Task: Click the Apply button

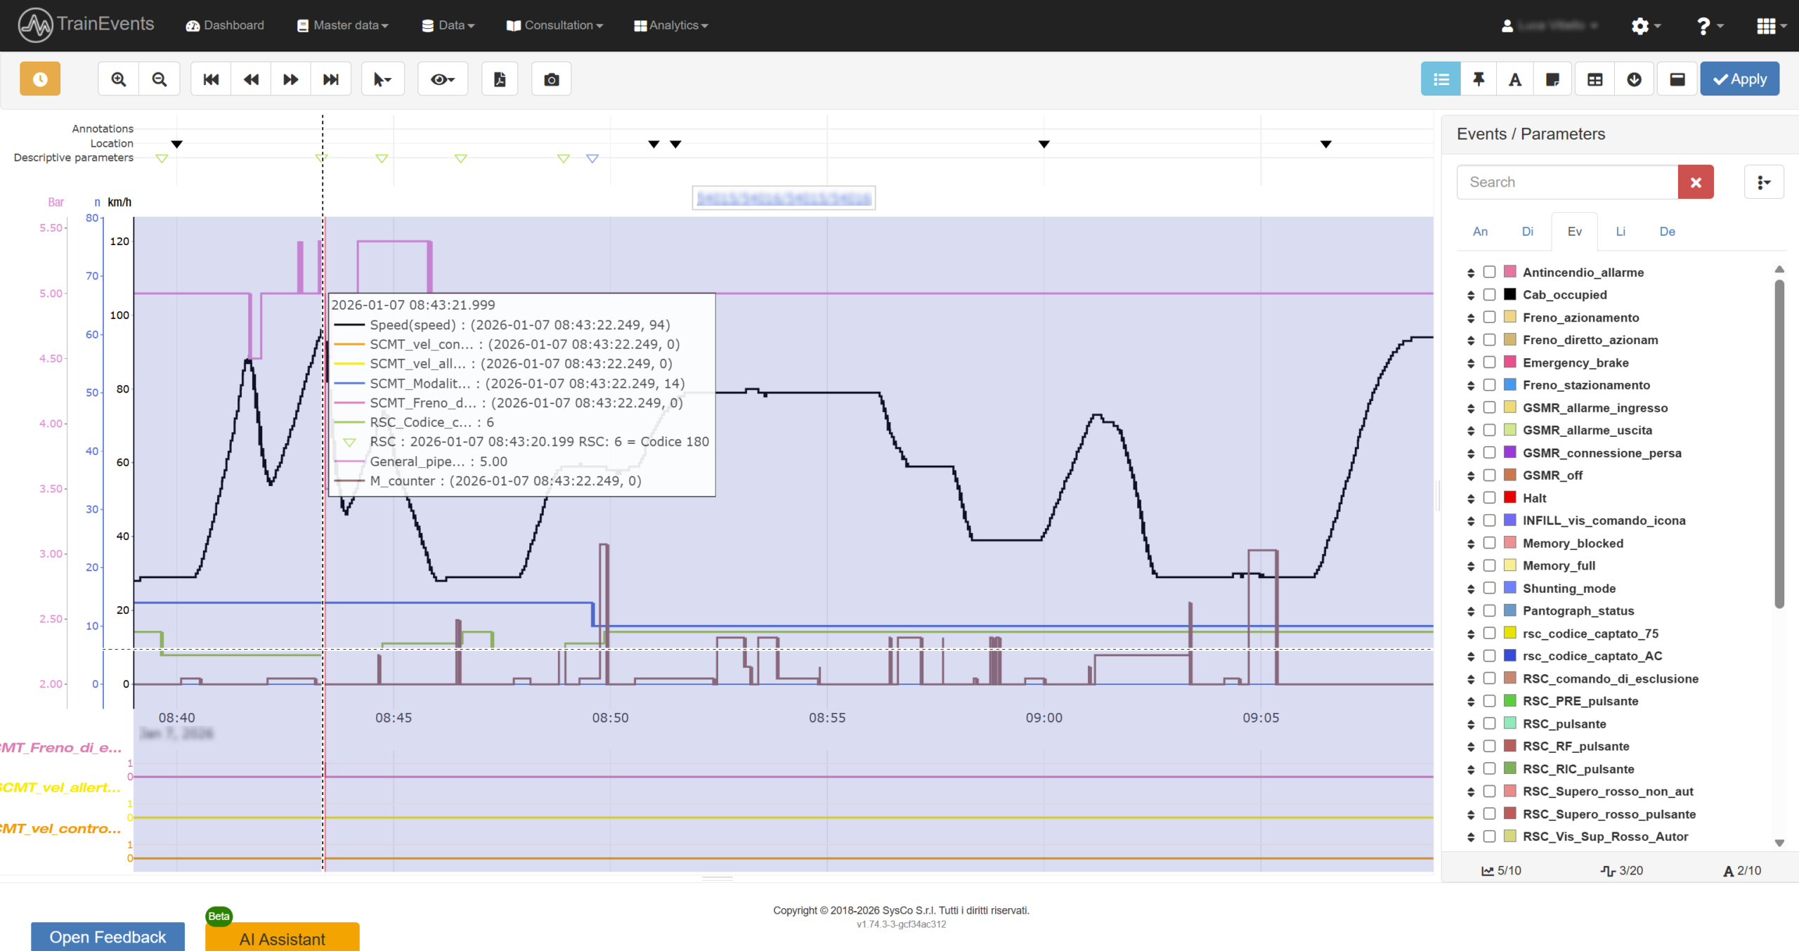Action: click(1739, 79)
